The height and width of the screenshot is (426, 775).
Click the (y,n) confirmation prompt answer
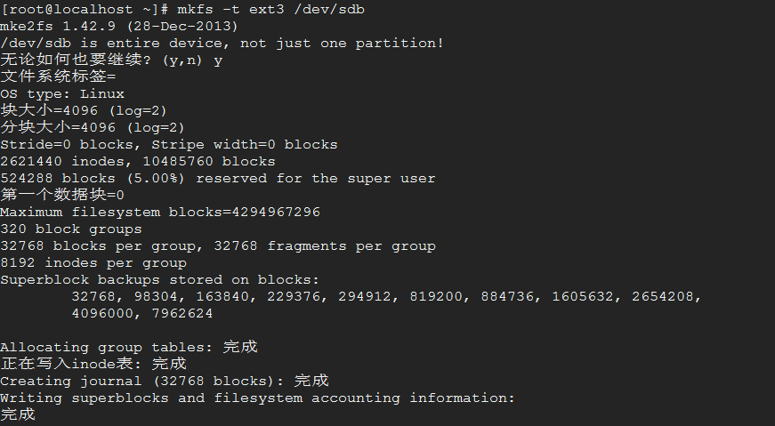(218, 60)
